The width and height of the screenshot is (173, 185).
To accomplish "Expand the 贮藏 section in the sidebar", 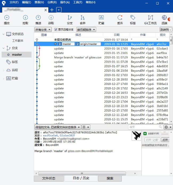I will [3, 79].
